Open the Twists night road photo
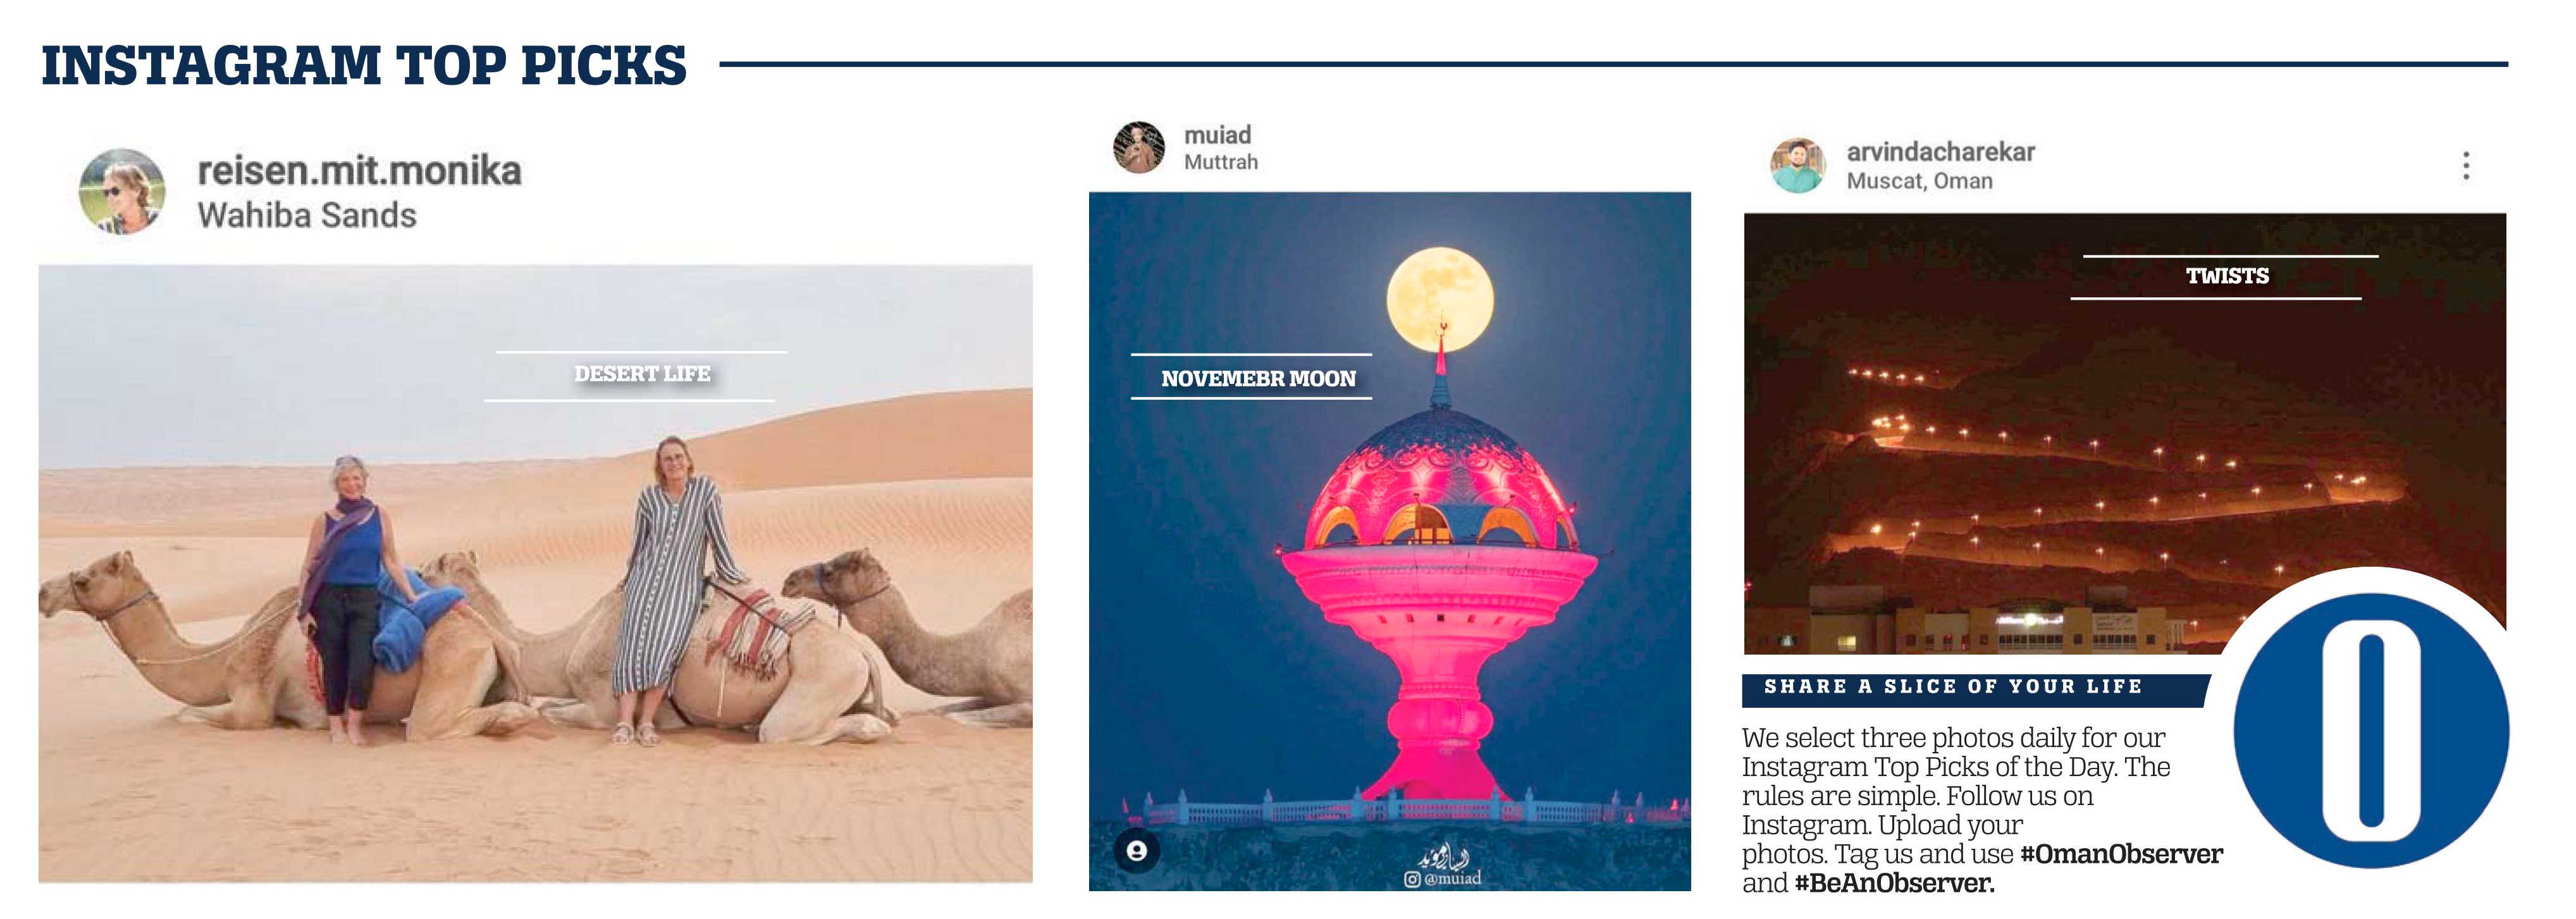 coord(2124,433)
